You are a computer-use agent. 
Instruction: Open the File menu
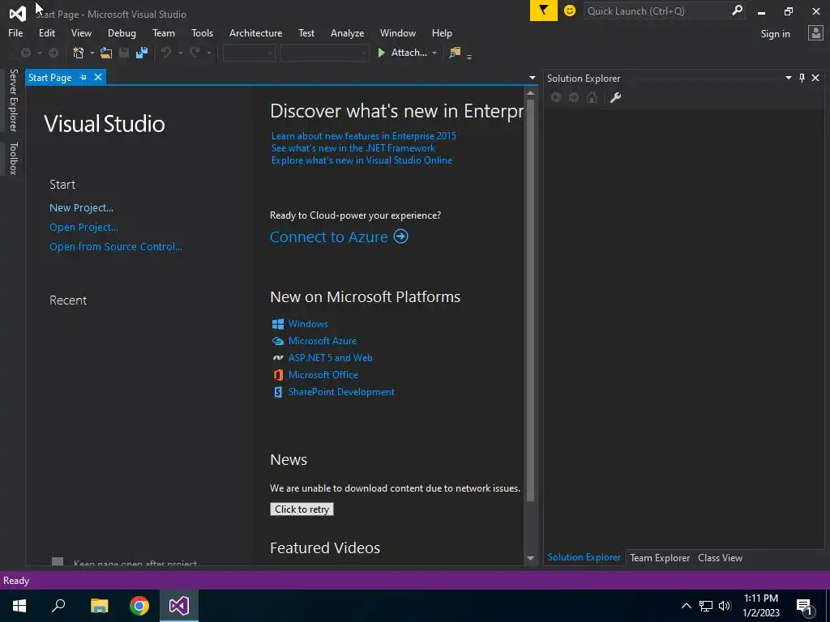(15, 32)
